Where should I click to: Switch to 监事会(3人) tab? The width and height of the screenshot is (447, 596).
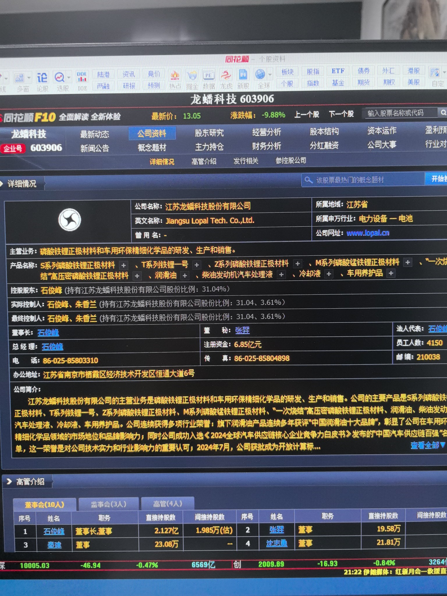point(109,504)
